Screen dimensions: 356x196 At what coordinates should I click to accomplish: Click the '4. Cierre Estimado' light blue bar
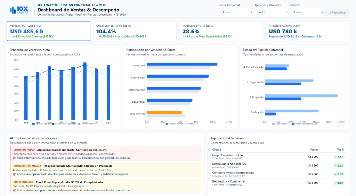tap(277, 66)
